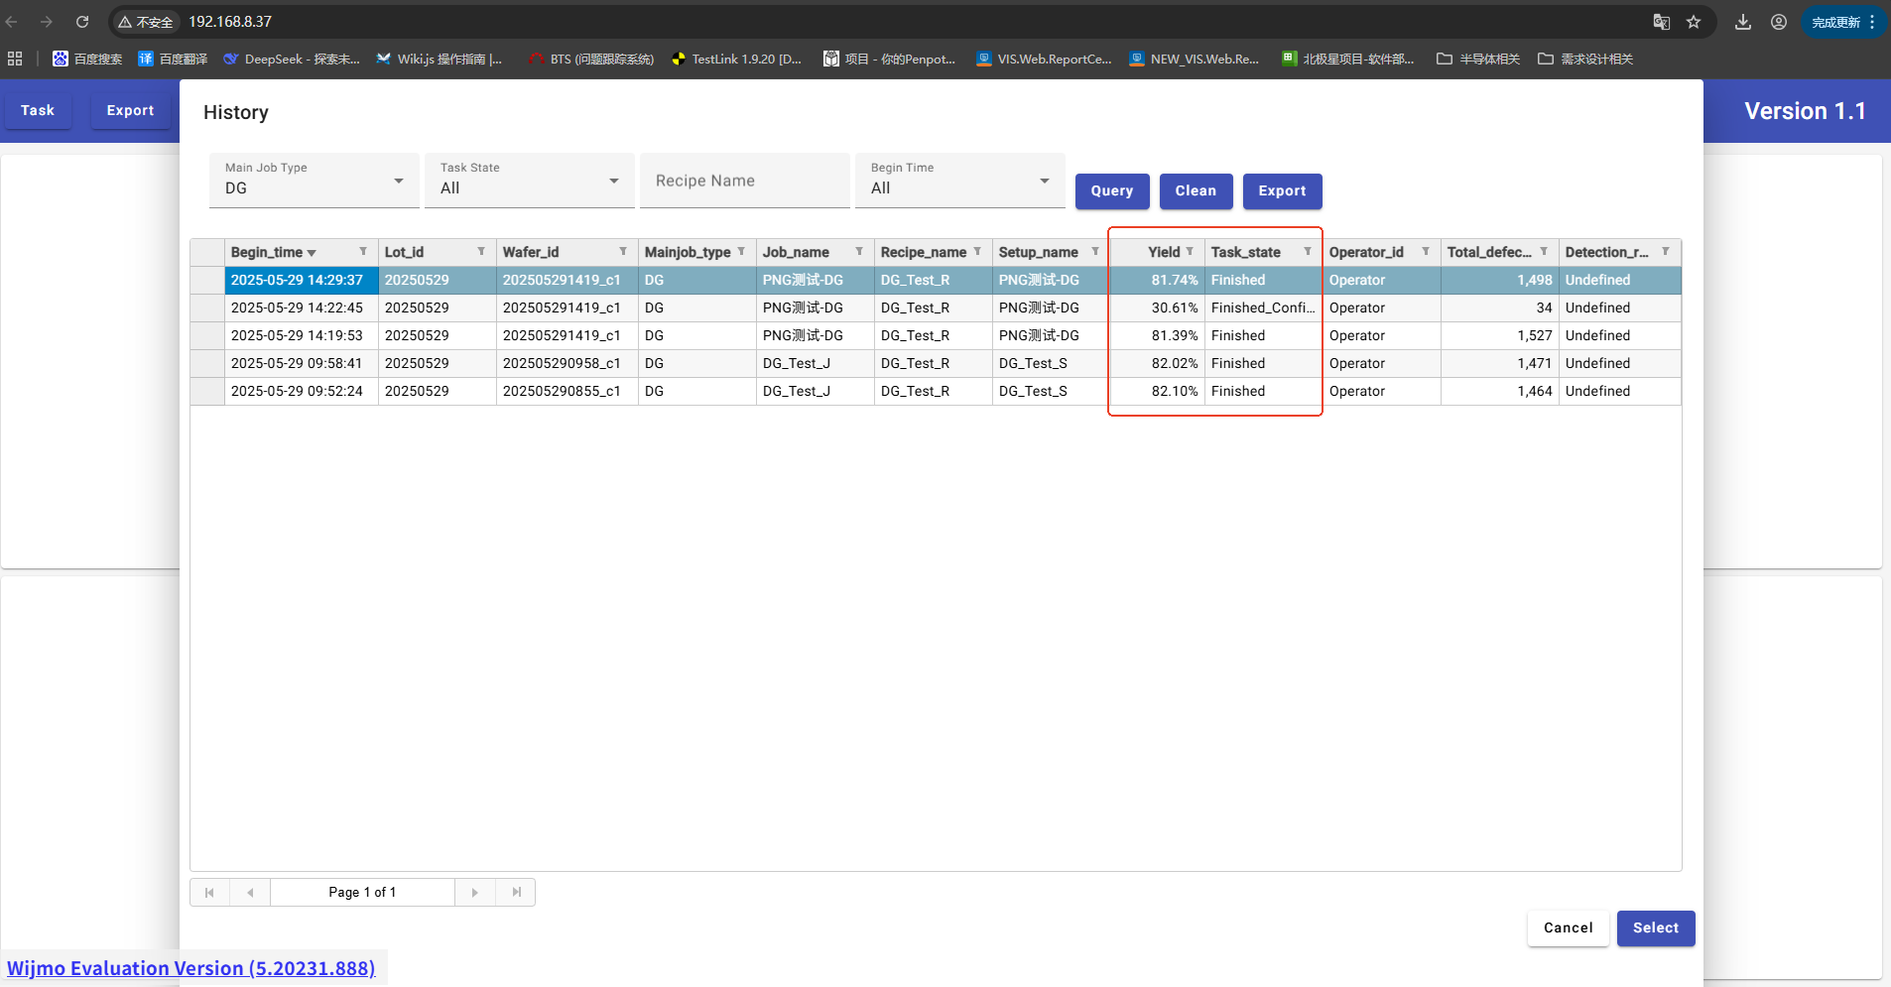Screen dimensions: 1891x987
Task: Open the Task menu in header
Action: pyautogui.click(x=38, y=110)
